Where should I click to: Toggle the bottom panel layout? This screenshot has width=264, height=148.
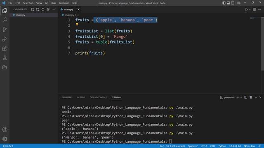[228, 3]
